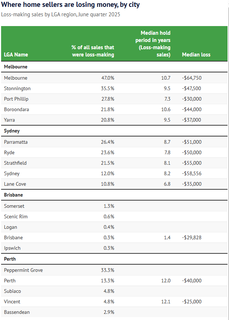Click the "LGA Name" column header
The height and width of the screenshot is (320, 229).
tap(16, 55)
